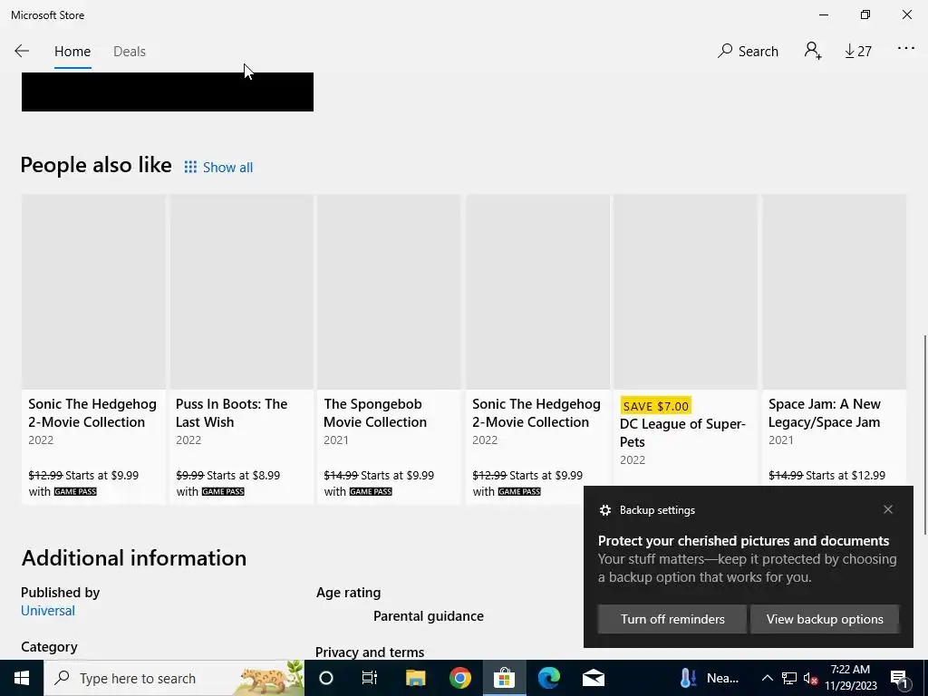Viewport: 928px width, 696px height.
Task: Show hidden system tray icons
Action: click(767, 678)
